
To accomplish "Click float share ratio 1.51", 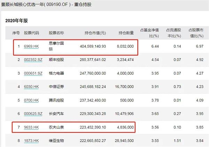I will [177, 141].
